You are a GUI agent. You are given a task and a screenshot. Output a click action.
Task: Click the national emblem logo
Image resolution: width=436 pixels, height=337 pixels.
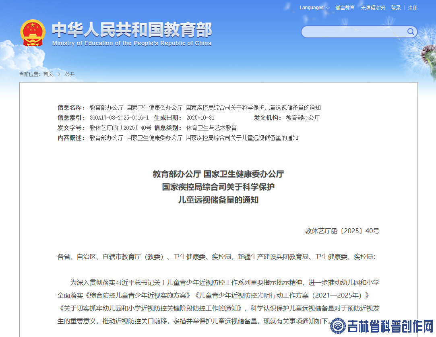point(33,33)
